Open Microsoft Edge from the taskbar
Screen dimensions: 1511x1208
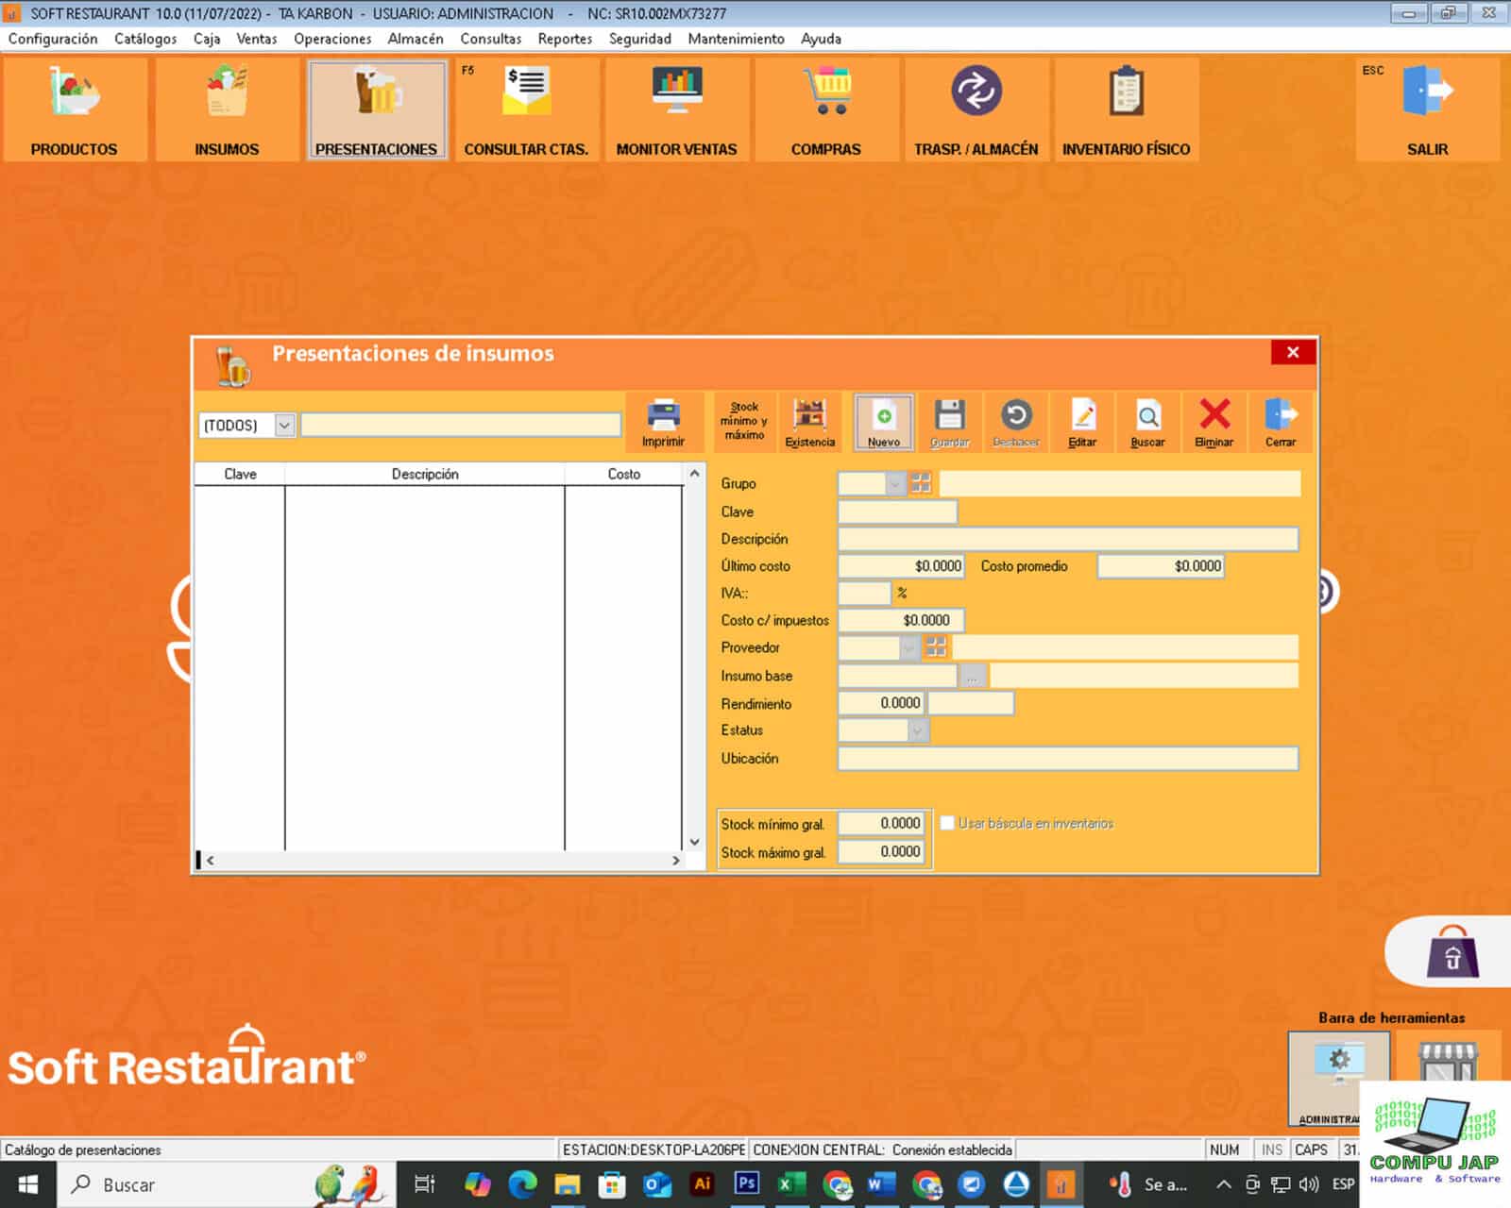pyautogui.click(x=522, y=1183)
